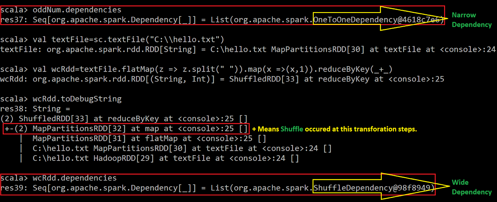Select the 'MapPartitionsRDD[32] at map' debug line

tap(126, 129)
